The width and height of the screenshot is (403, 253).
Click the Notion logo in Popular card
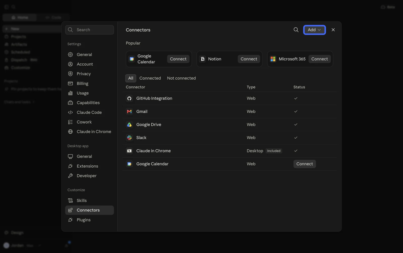click(203, 59)
